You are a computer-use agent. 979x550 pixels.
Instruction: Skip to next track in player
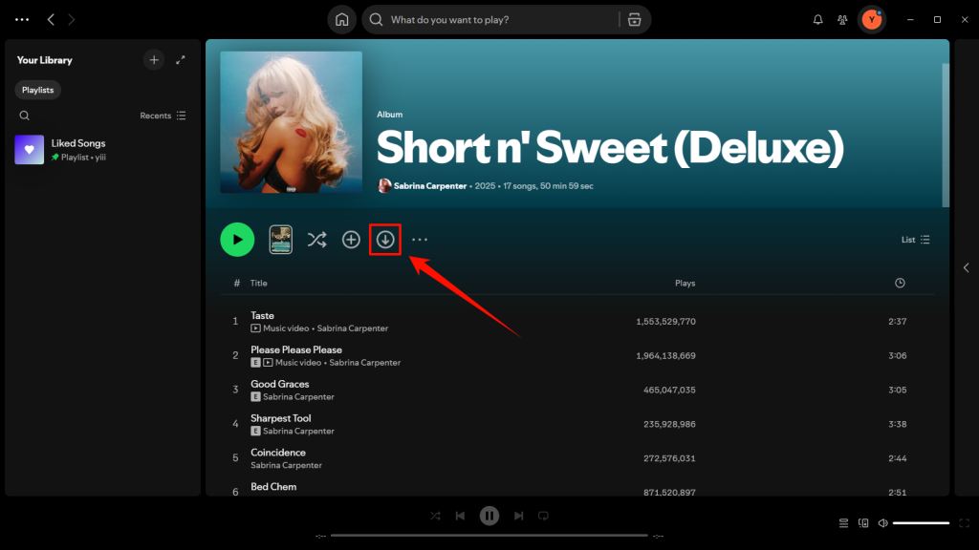tap(519, 516)
